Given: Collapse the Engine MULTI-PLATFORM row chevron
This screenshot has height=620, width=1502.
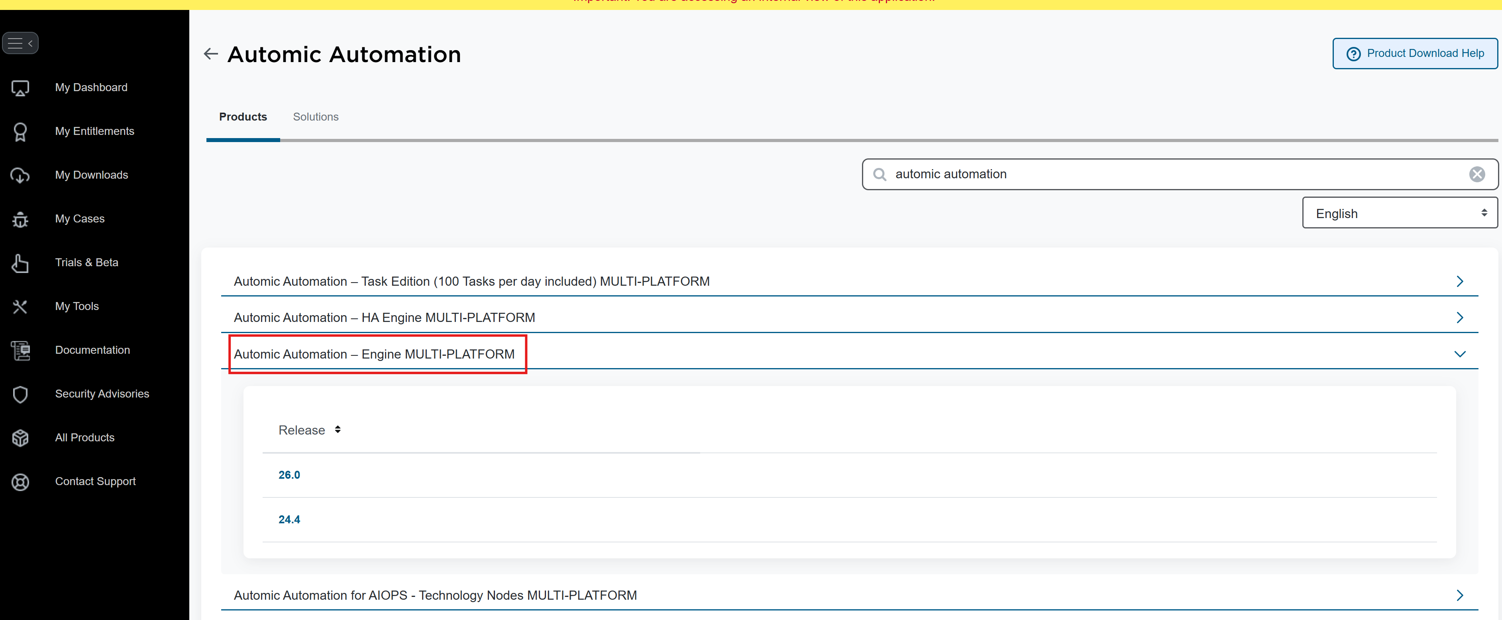Looking at the screenshot, I should 1459,354.
